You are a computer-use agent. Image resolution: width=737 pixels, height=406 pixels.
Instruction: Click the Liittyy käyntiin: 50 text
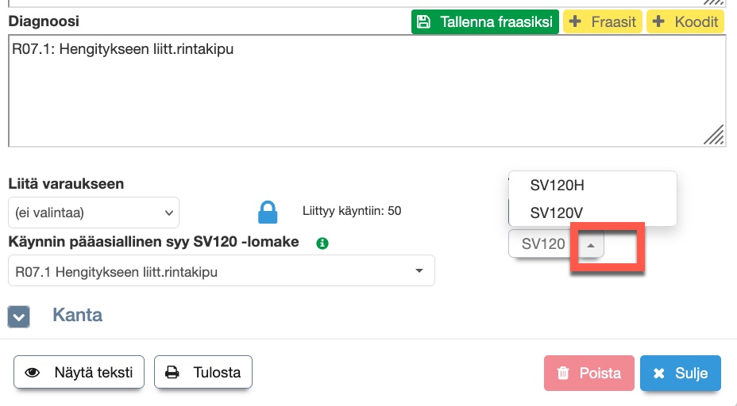point(352,212)
